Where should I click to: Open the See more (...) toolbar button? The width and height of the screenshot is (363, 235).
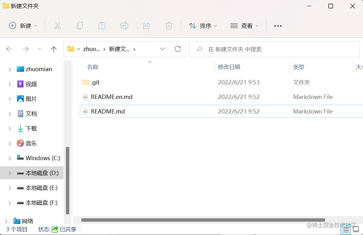278,26
